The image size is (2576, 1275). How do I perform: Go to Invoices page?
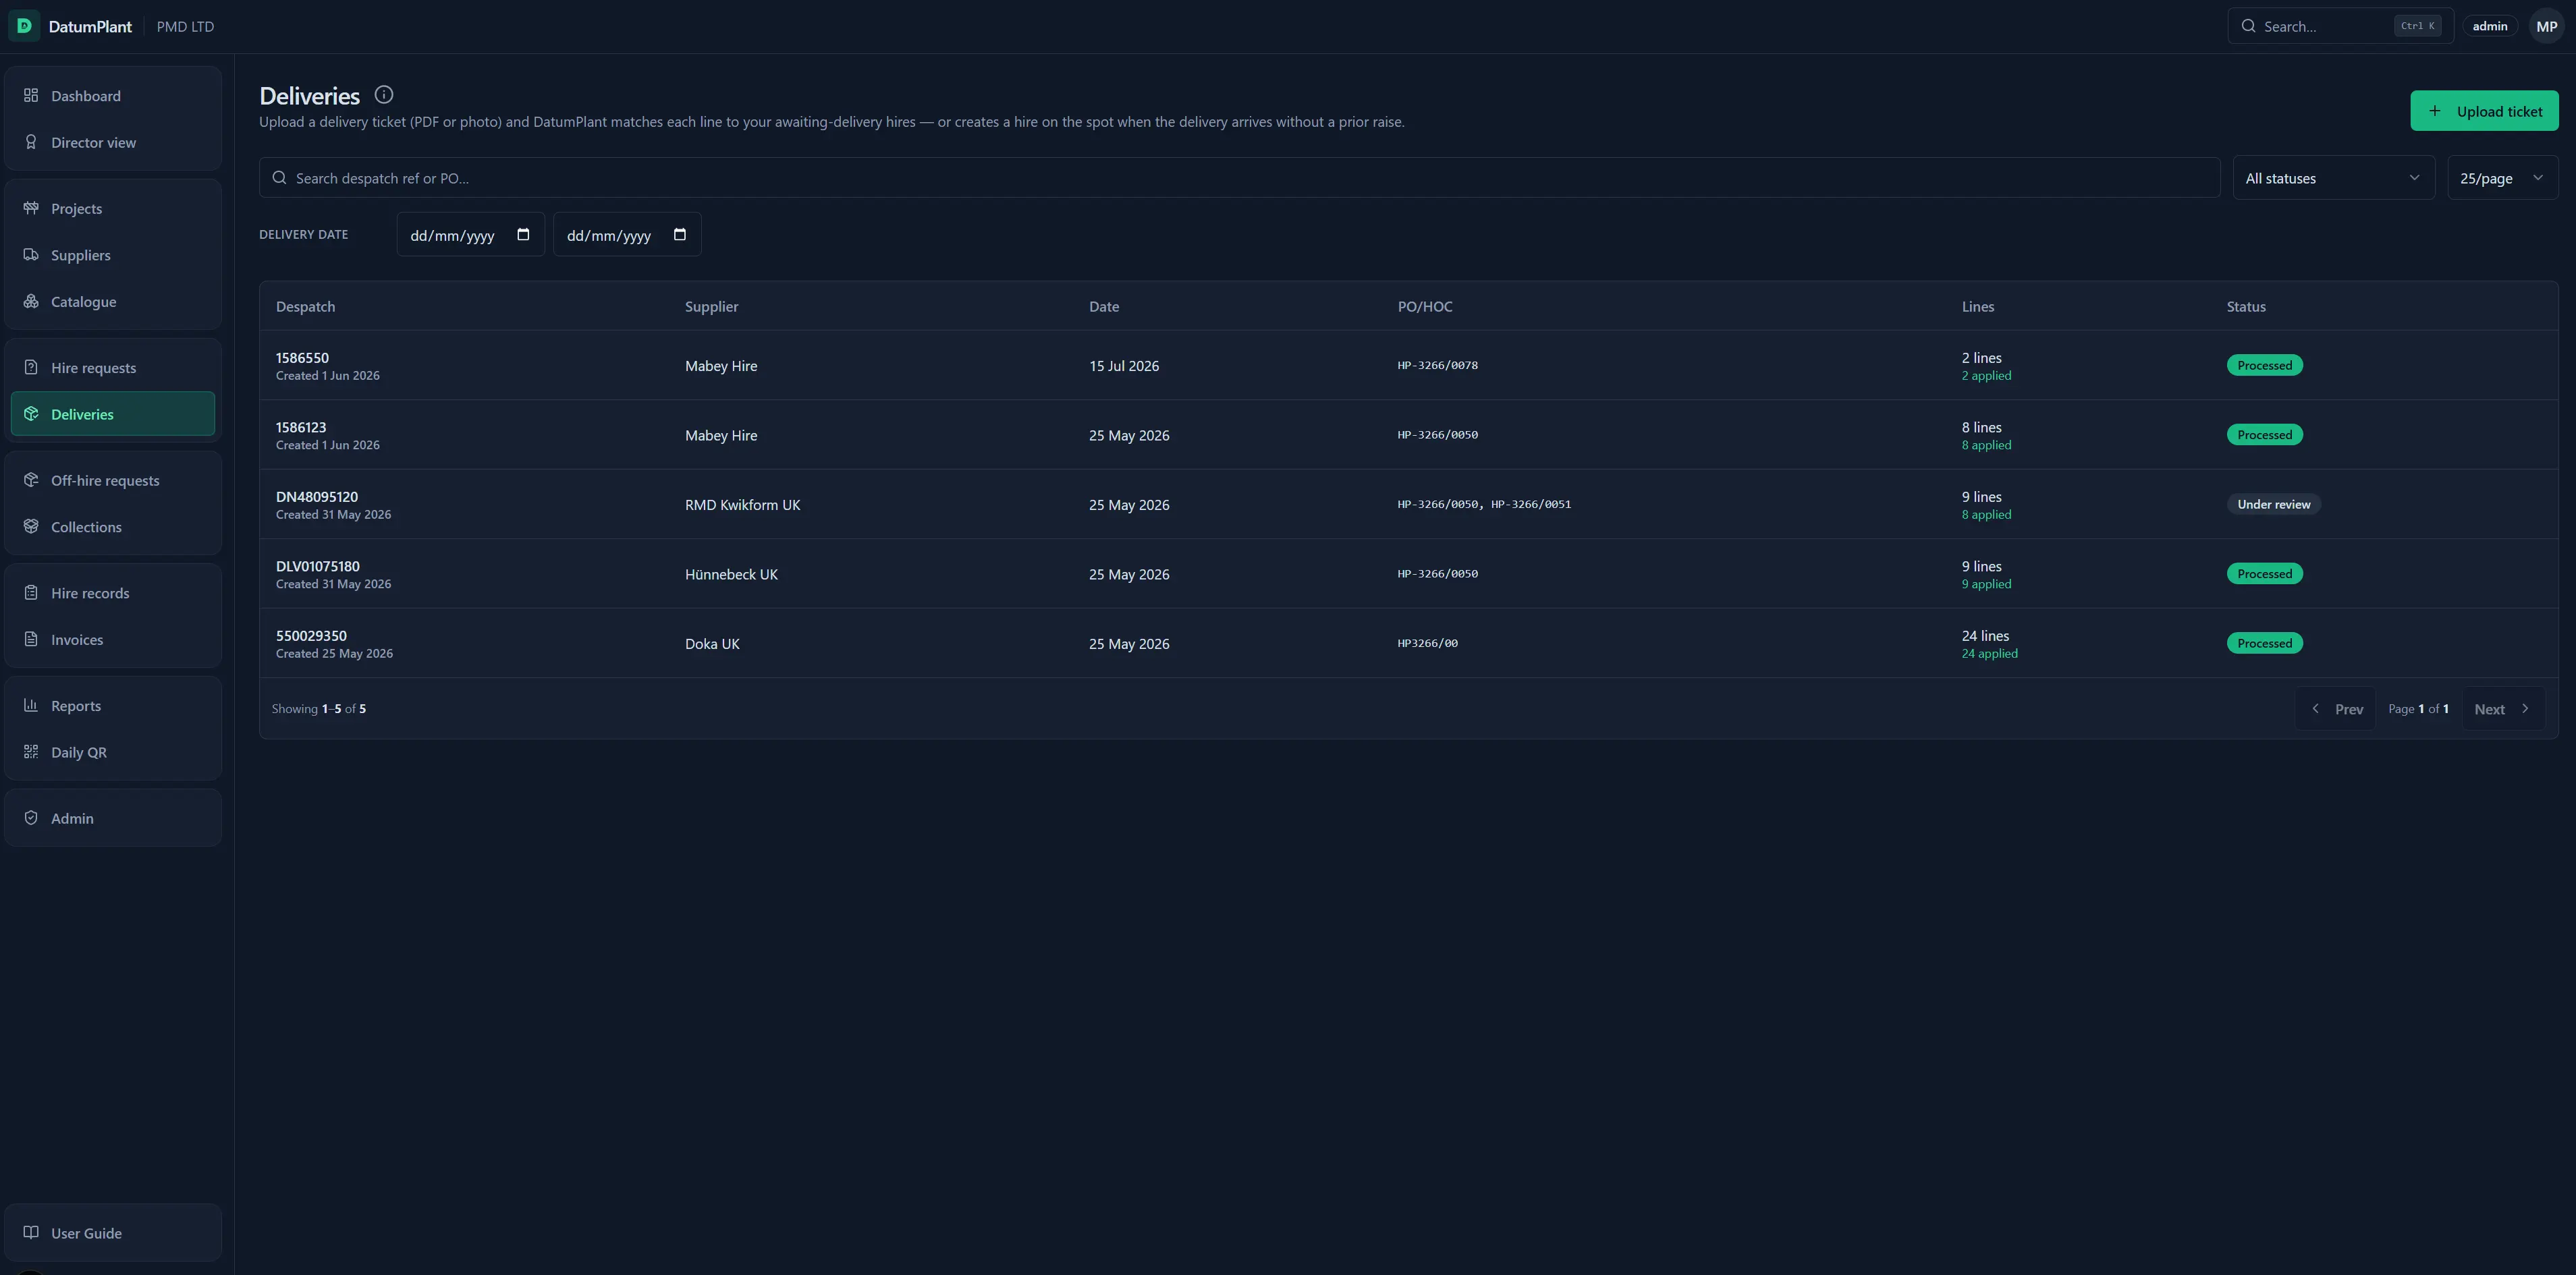[113, 640]
